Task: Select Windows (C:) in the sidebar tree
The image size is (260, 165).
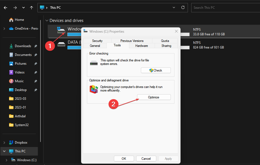Action: pyautogui.click(x=26, y=160)
